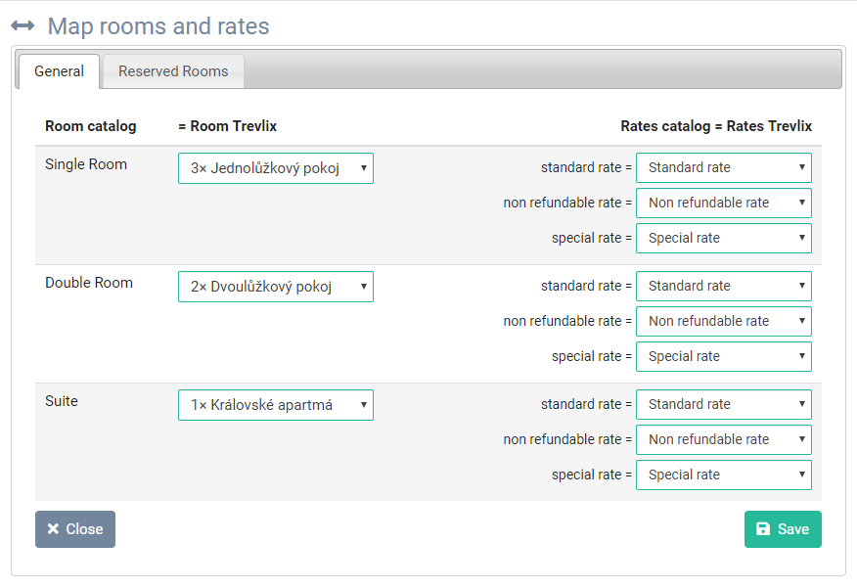Image resolution: width=857 pixels, height=588 pixels.
Task: Click the Suite row label
Action: tap(62, 401)
